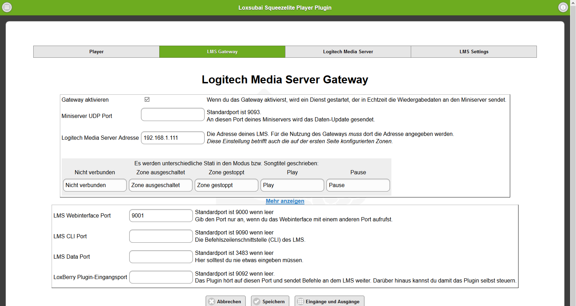Open the Logitech Media Server tab
Image resolution: width=576 pixels, height=306 pixels.
tap(348, 52)
